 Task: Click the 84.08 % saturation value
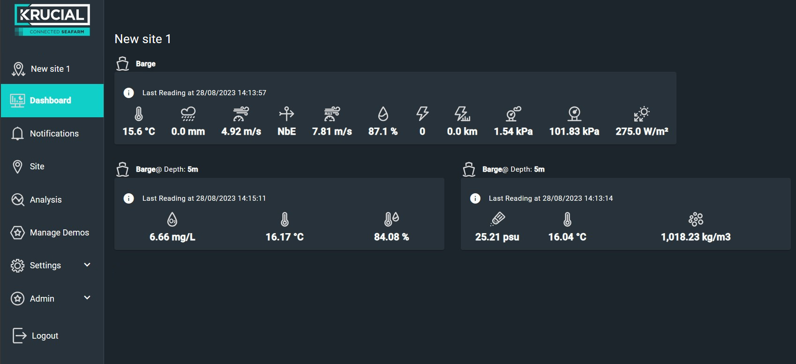tap(391, 237)
